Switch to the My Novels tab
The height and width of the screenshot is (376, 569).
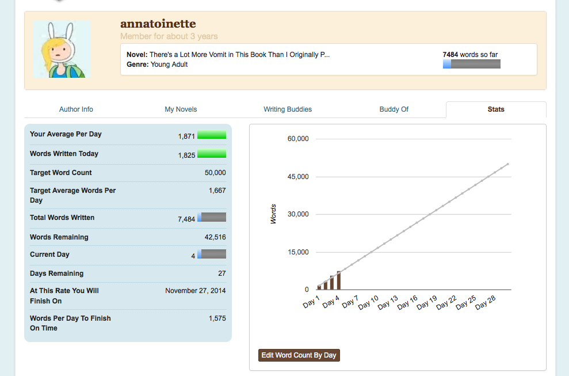point(181,109)
